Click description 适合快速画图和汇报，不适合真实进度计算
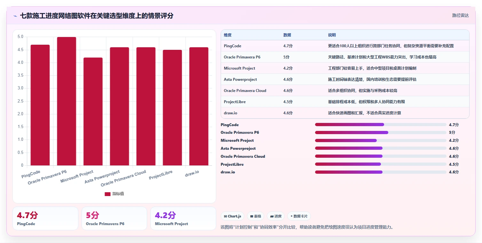482x243 pixels. (x=365, y=113)
